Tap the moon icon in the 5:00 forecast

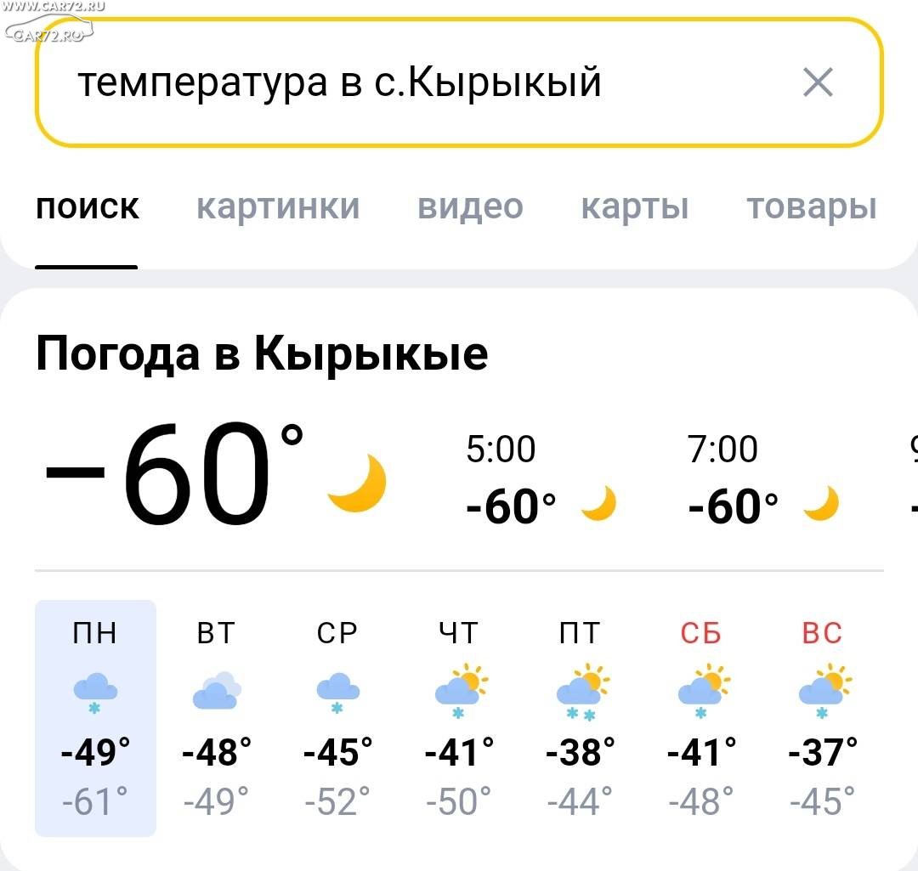click(x=599, y=503)
